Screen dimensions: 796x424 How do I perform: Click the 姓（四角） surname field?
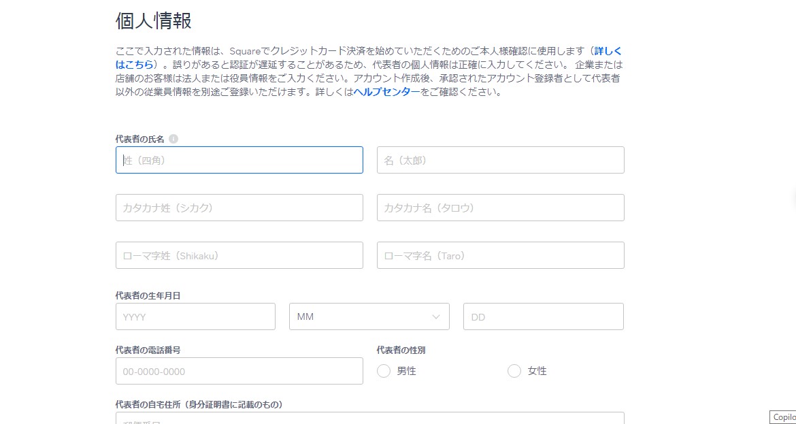point(239,160)
